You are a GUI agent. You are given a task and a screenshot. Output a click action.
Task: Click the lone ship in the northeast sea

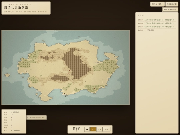click(x=114, y=38)
